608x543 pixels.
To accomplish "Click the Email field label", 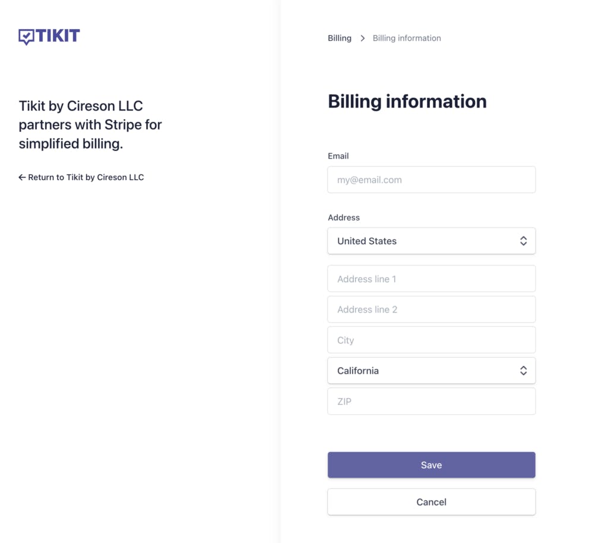I will coord(338,156).
